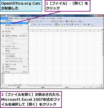Click the zoom-in plus button in status bar
Image resolution: width=104 pixels, height=108 pixels.
tap(97, 87)
